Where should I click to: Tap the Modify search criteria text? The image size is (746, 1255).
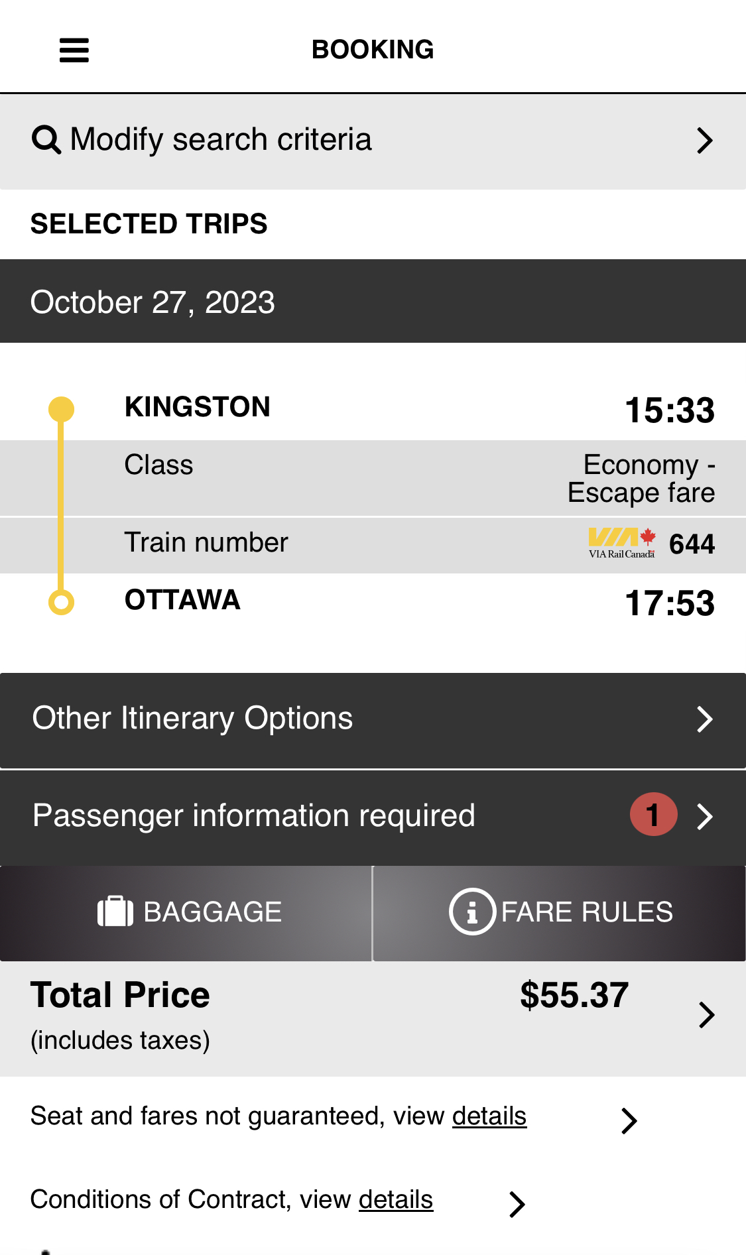[220, 140]
